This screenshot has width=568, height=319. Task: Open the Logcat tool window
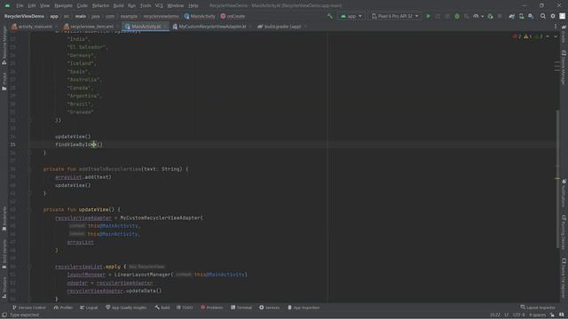(x=89, y=307)
